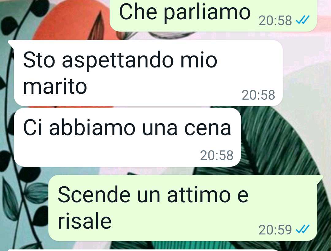Select the 'Sto aspettando mio marito' message bubble
This screenshot has height=251, width=331.
148,73
